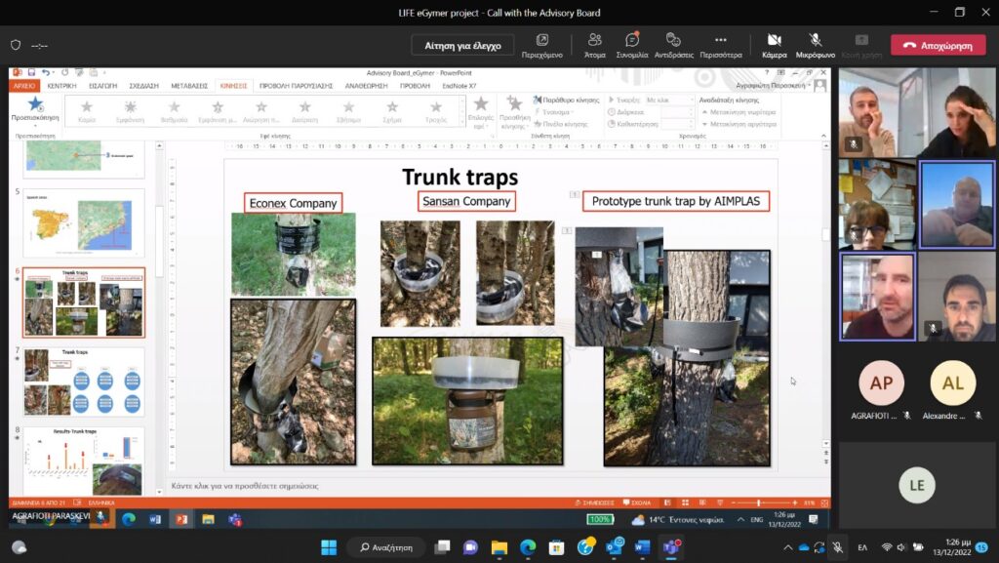Select the AL participant avatar (Alexandre)
The height and width of the screenshot is (563, 999).
(952, 382)
